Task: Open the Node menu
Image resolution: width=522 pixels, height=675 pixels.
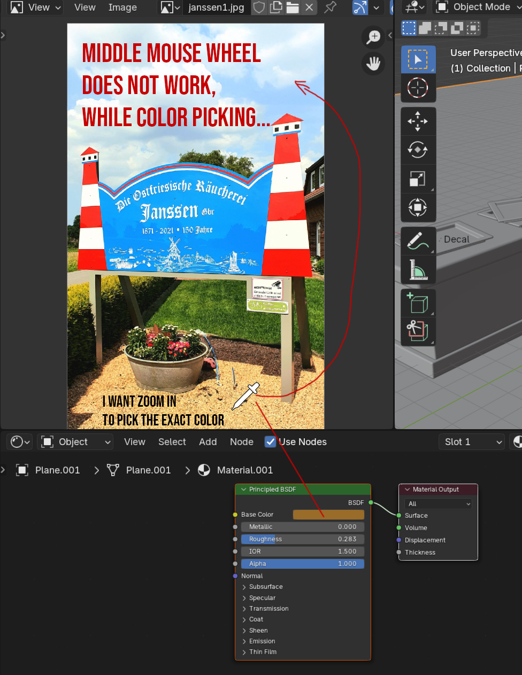Action: 242,442
